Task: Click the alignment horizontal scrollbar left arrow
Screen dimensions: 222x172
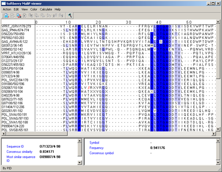Action: 4,134
